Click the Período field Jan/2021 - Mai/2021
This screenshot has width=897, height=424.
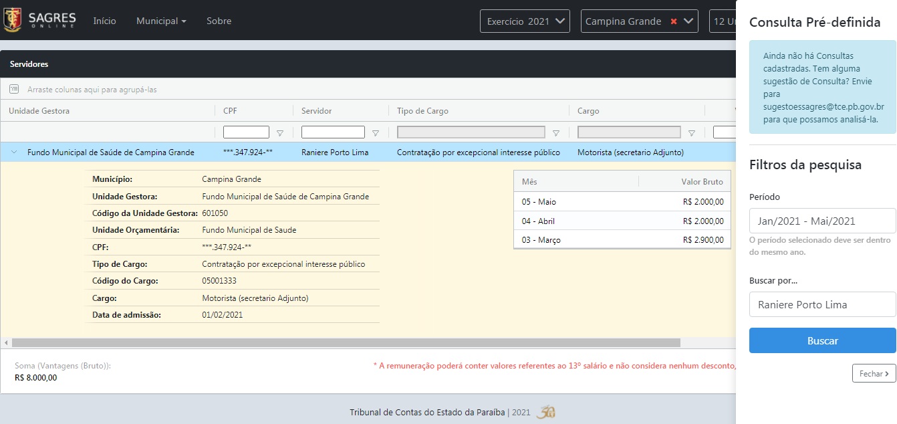[822, 221]
